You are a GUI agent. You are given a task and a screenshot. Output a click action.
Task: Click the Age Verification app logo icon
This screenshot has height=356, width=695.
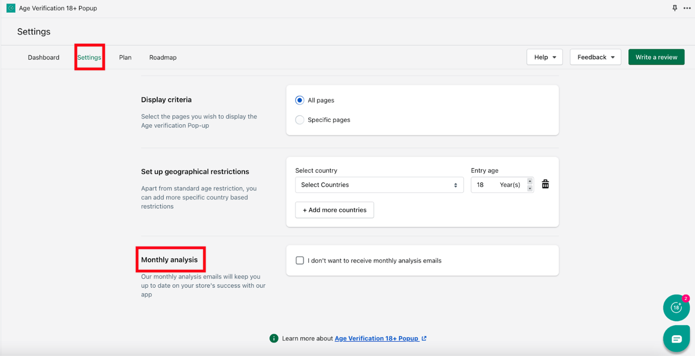(x=11, y=8)
